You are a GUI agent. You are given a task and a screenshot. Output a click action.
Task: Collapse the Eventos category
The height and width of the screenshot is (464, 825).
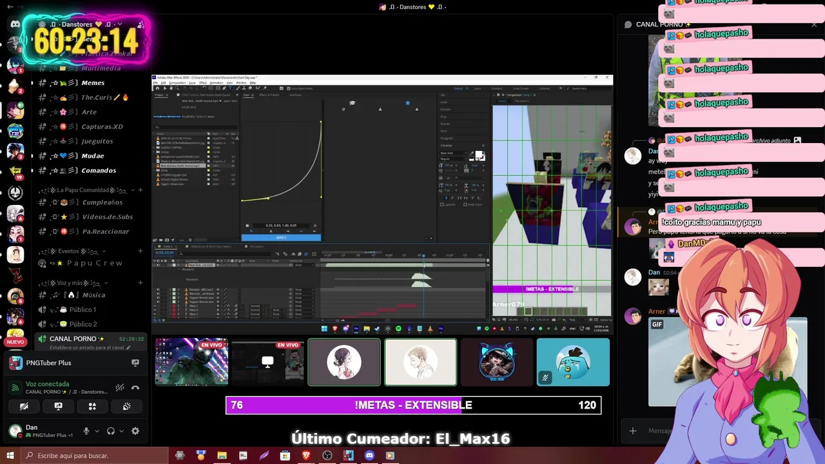(71, 251)
